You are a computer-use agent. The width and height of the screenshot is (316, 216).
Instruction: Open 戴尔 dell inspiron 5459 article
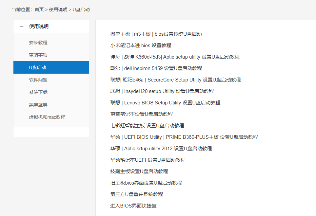pyautogui.click(x=156, y=68)
